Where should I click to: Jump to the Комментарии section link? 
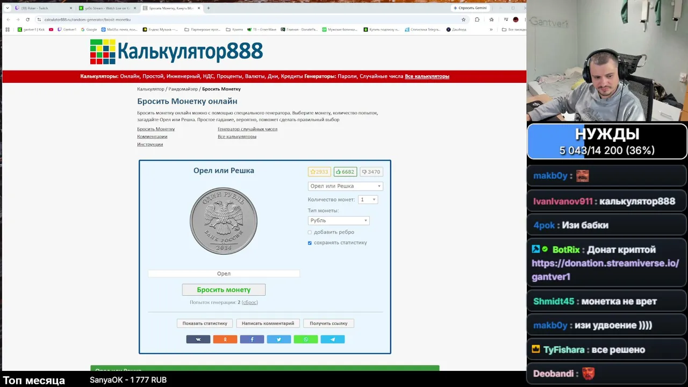[152, 137]
